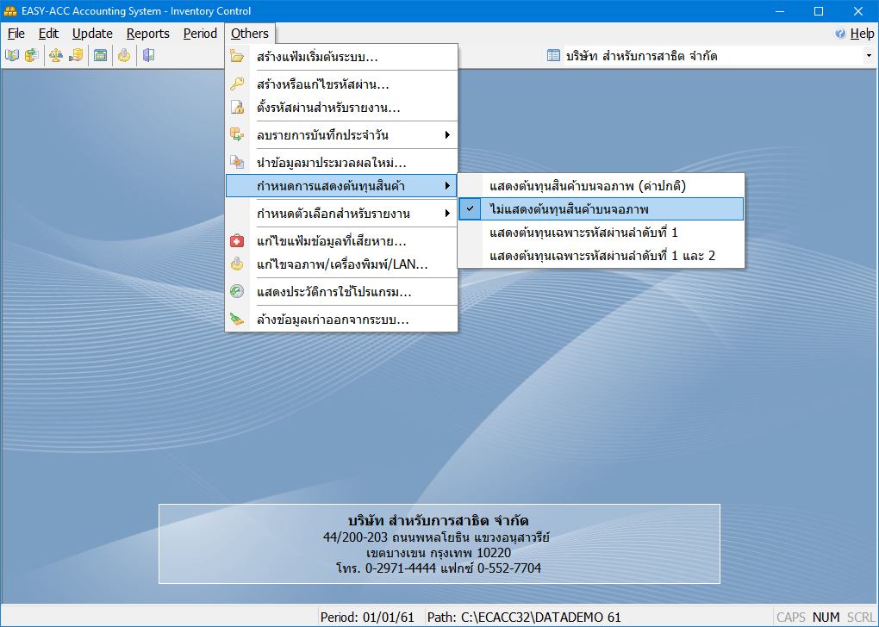The image size is (879, 627).
Task: Click the calendar table toolbar icon
Action: (101, 56)
